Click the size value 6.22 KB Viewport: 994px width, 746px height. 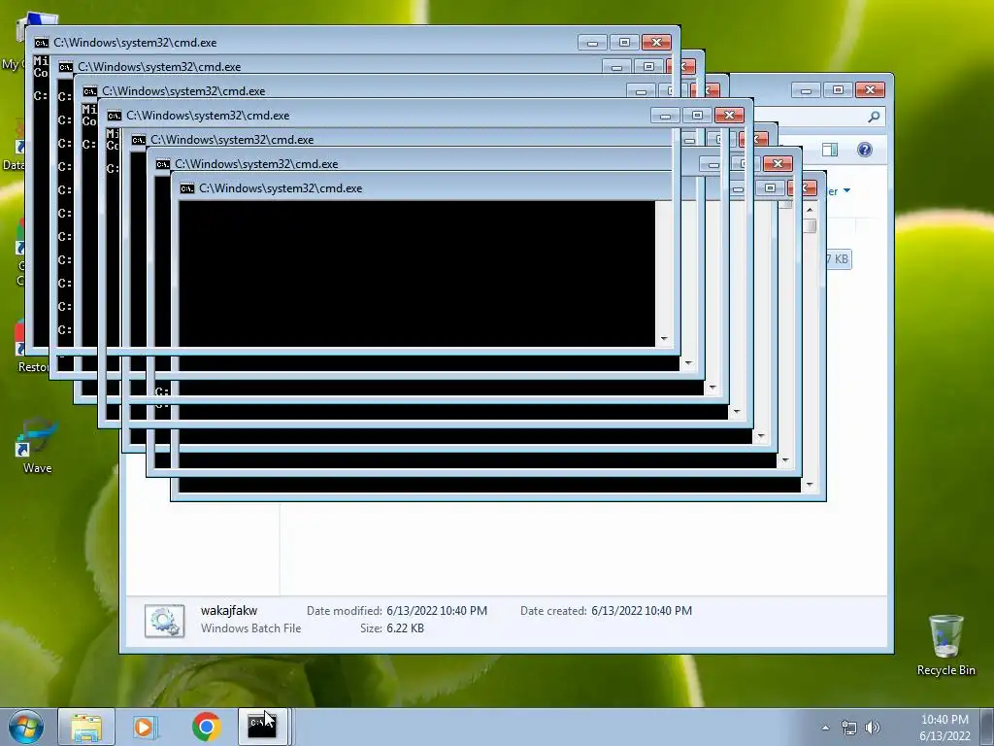405,628
